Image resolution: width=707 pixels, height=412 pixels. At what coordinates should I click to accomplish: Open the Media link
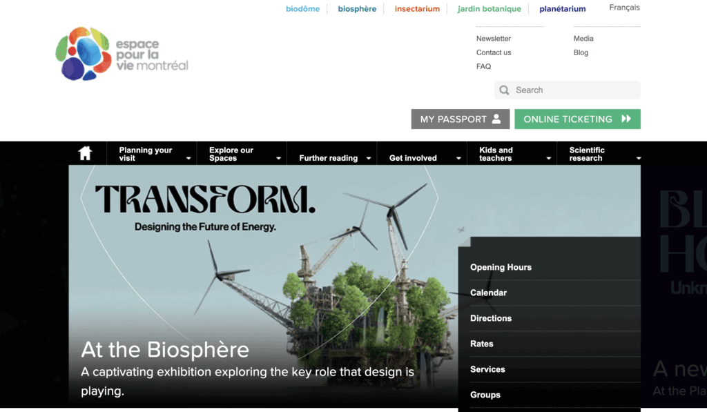[x=583, y=39]
